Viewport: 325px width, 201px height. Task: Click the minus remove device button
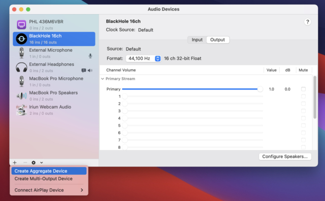pos(25,163)
